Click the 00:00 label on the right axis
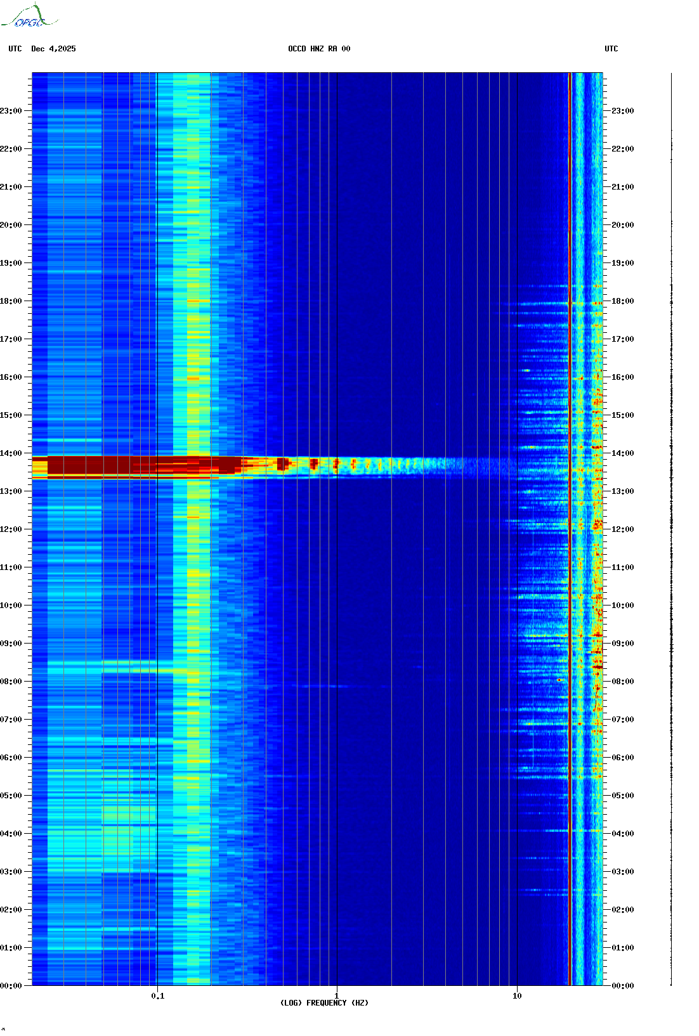The image size is (699, 1036). [623, 986]
